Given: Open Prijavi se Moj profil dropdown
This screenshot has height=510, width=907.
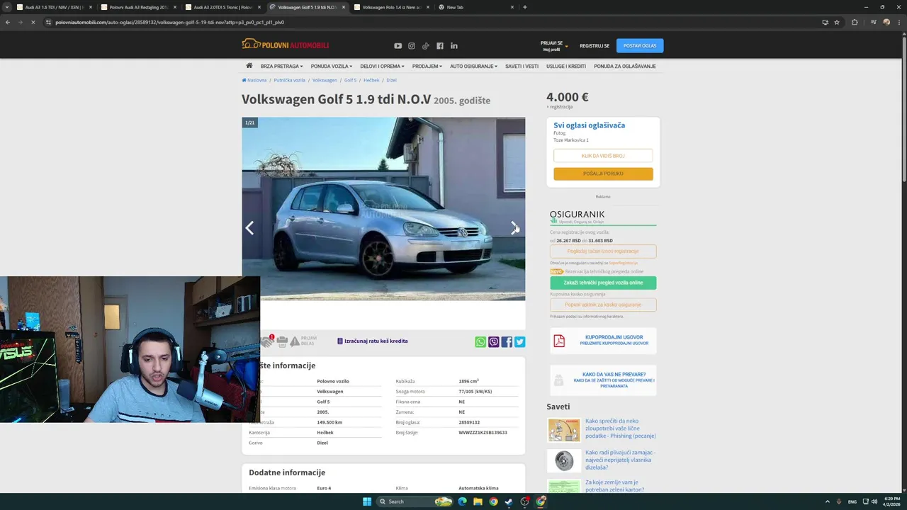Looking at the screenshot, I should coord(553,46).
